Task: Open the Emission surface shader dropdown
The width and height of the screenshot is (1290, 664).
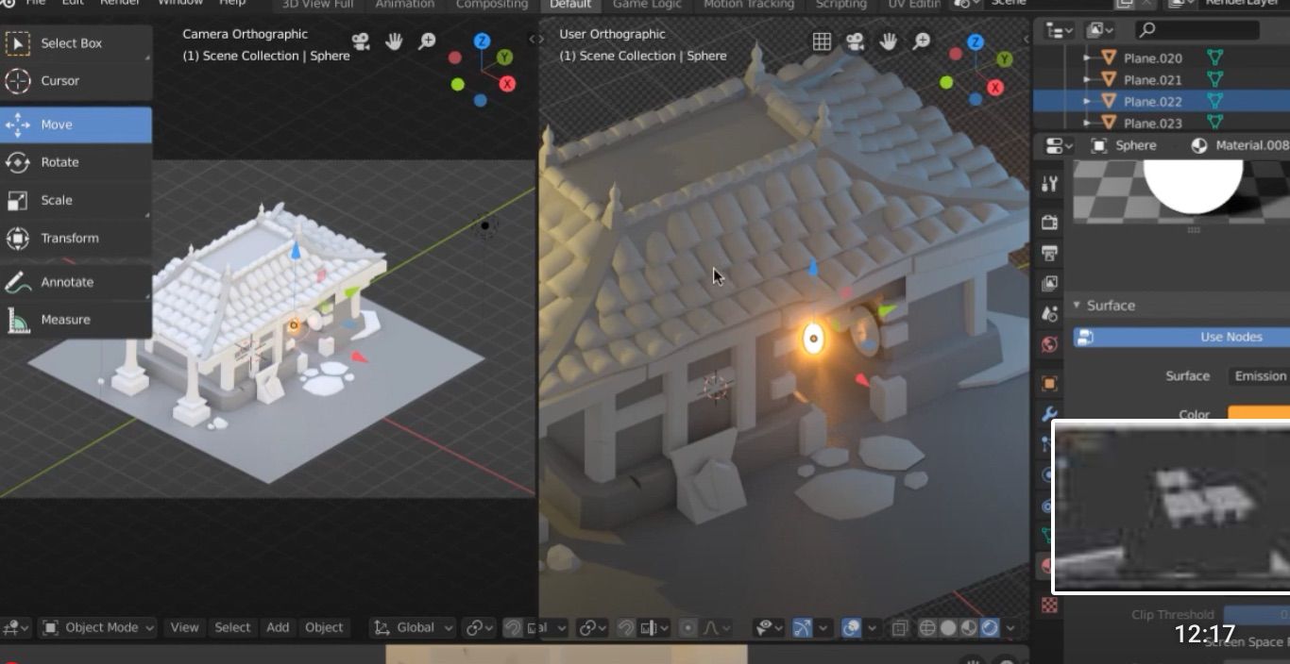Action: click(x=1259, y=375)
